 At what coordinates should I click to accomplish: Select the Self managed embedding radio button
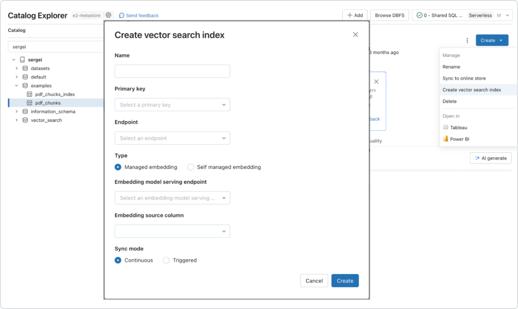[x=191, y=167]
